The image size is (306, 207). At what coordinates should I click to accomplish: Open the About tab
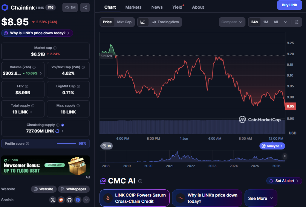(x=198, y=7)
